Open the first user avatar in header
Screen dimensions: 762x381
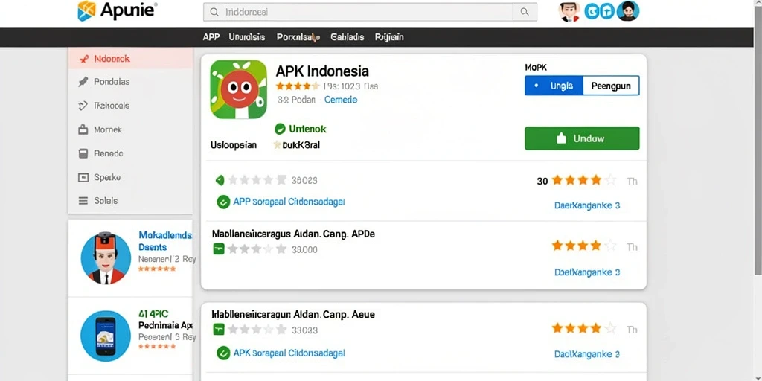coord(569,11)
